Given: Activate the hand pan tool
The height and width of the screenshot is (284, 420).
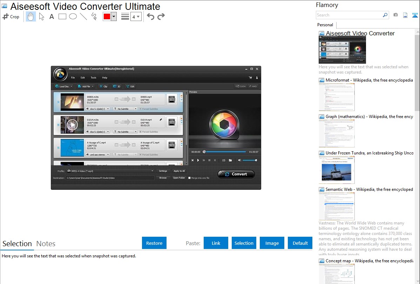Looking at the screenshot, I should tap(31, 16).
